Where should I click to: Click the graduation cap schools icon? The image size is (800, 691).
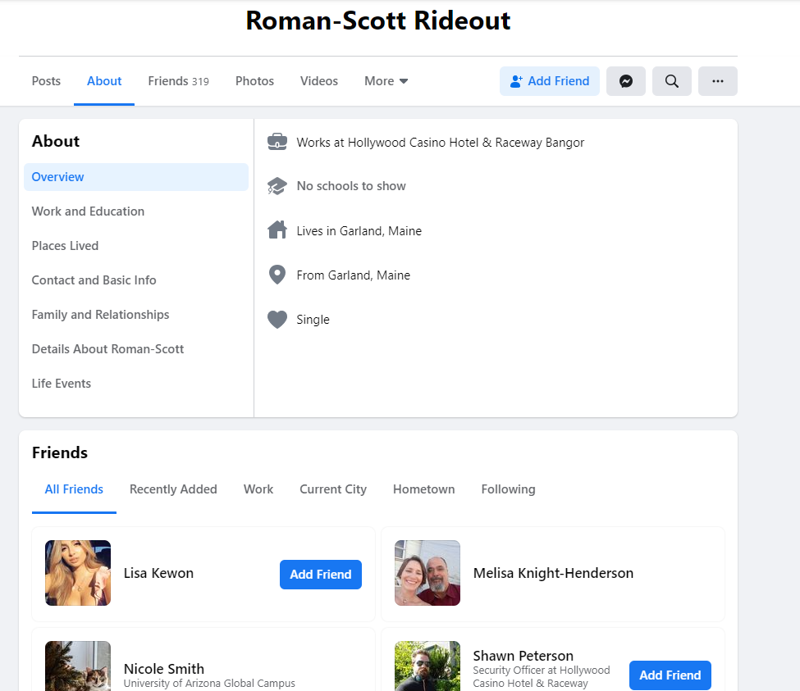(x=277, y=186)
